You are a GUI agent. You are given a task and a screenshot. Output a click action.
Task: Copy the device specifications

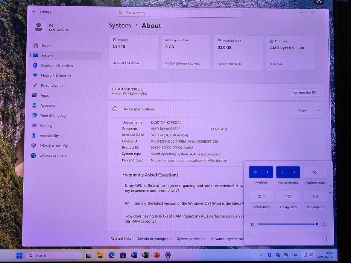coord(302,110)
